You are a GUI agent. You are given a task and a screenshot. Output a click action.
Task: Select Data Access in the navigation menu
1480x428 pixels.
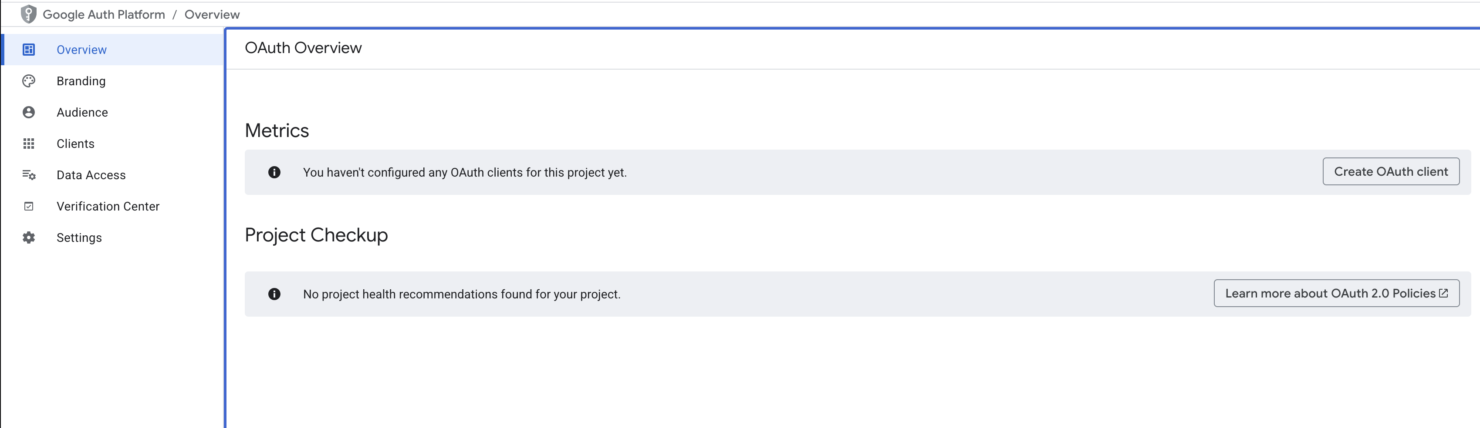[91, 175]
